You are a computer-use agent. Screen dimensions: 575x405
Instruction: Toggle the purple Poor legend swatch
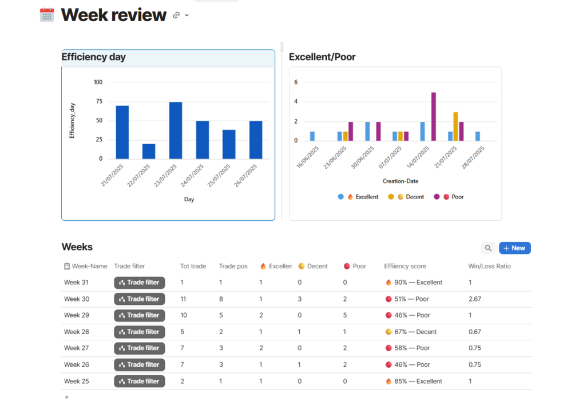pos(437,197)
